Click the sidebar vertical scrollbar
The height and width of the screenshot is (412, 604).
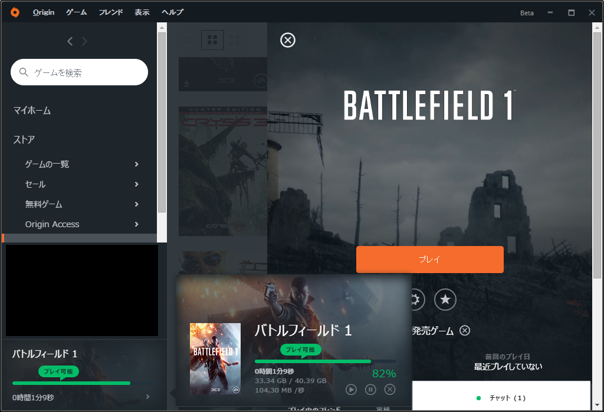[162, 123]
